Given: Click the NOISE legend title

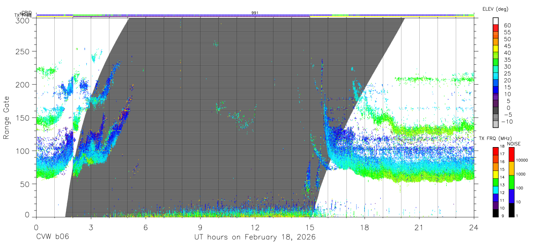Looking at the screenshot, I should pyautogui.click(x=514, y=144).
